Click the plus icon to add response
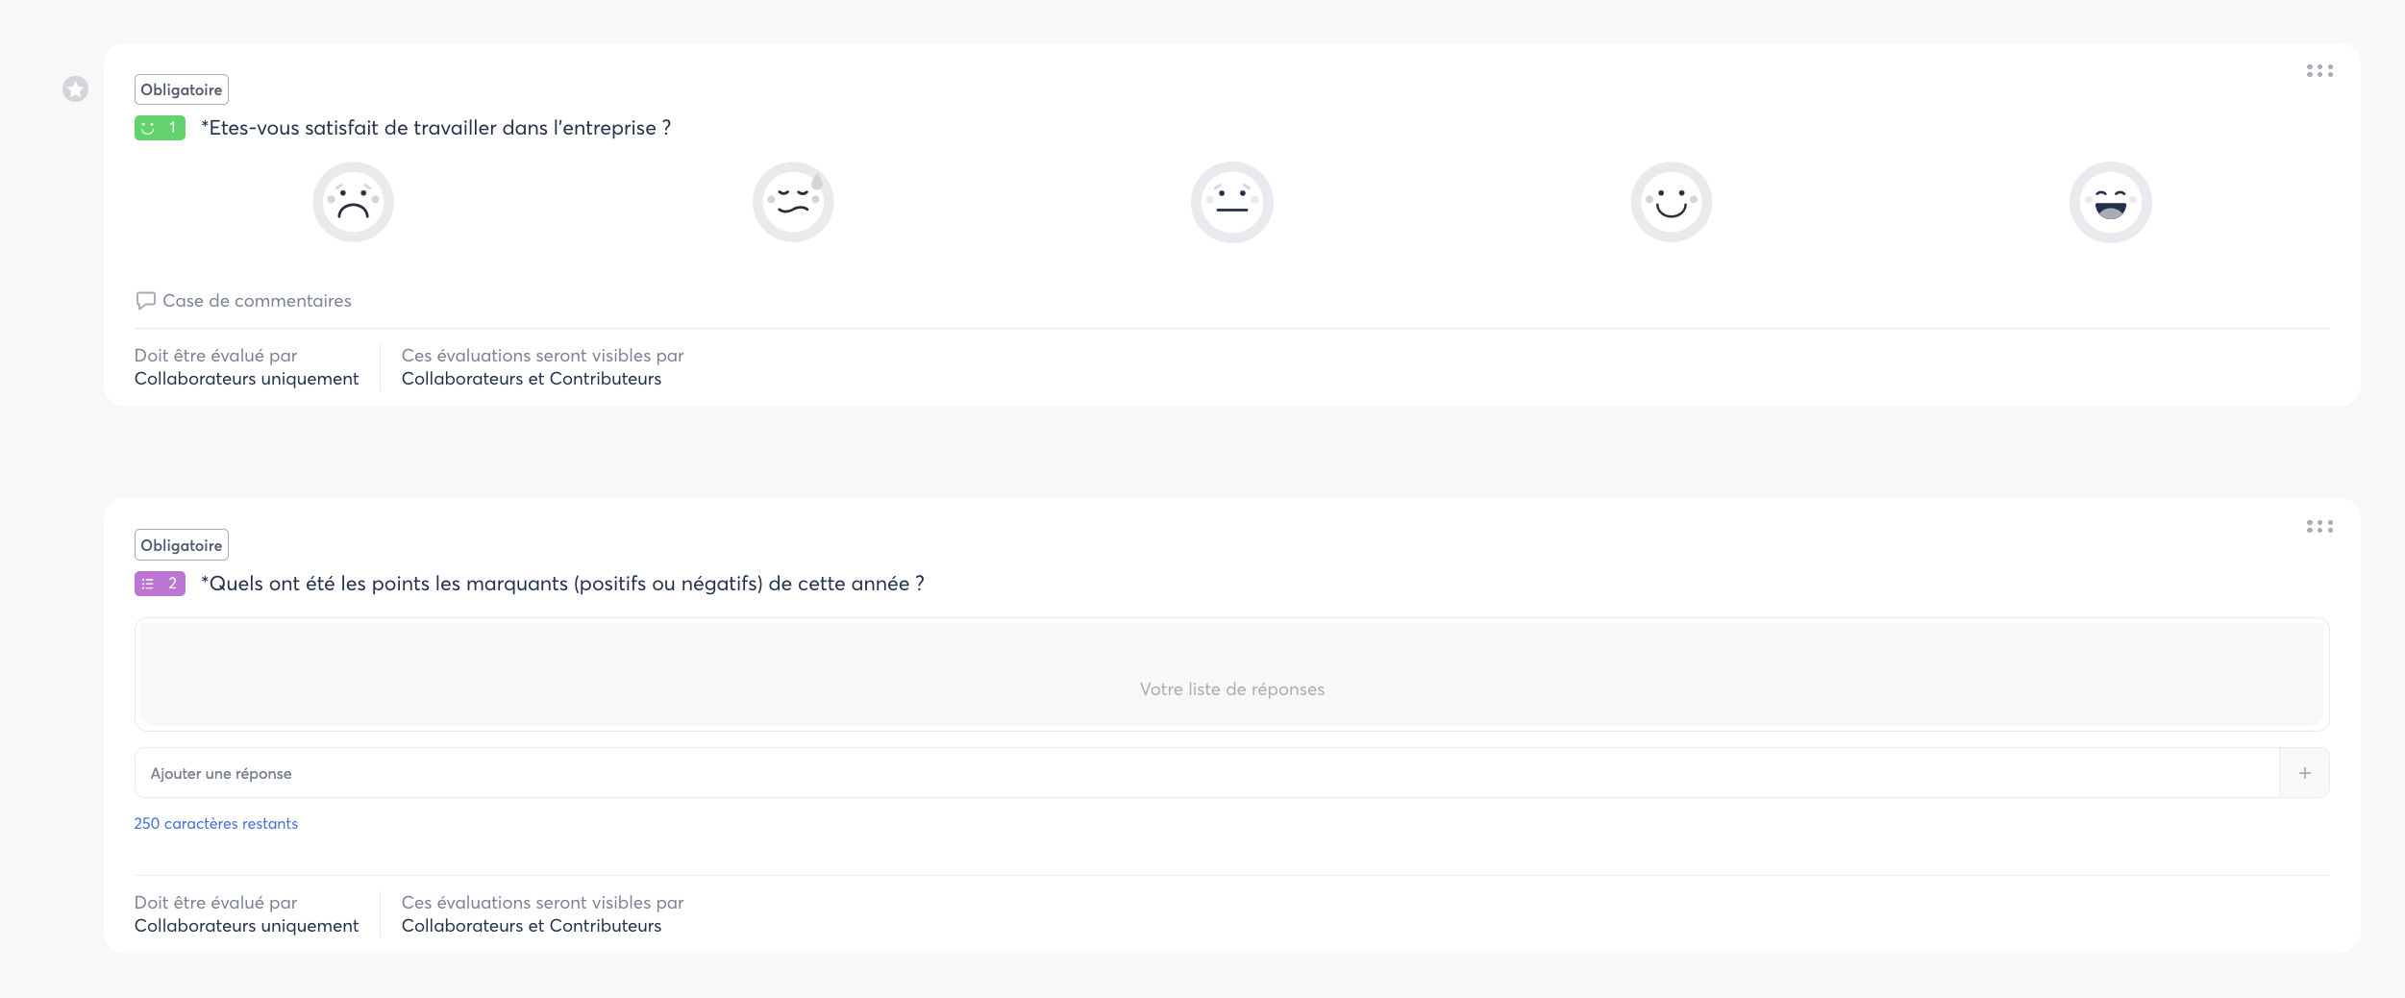2405x998 pixels. click(2304, 773)
